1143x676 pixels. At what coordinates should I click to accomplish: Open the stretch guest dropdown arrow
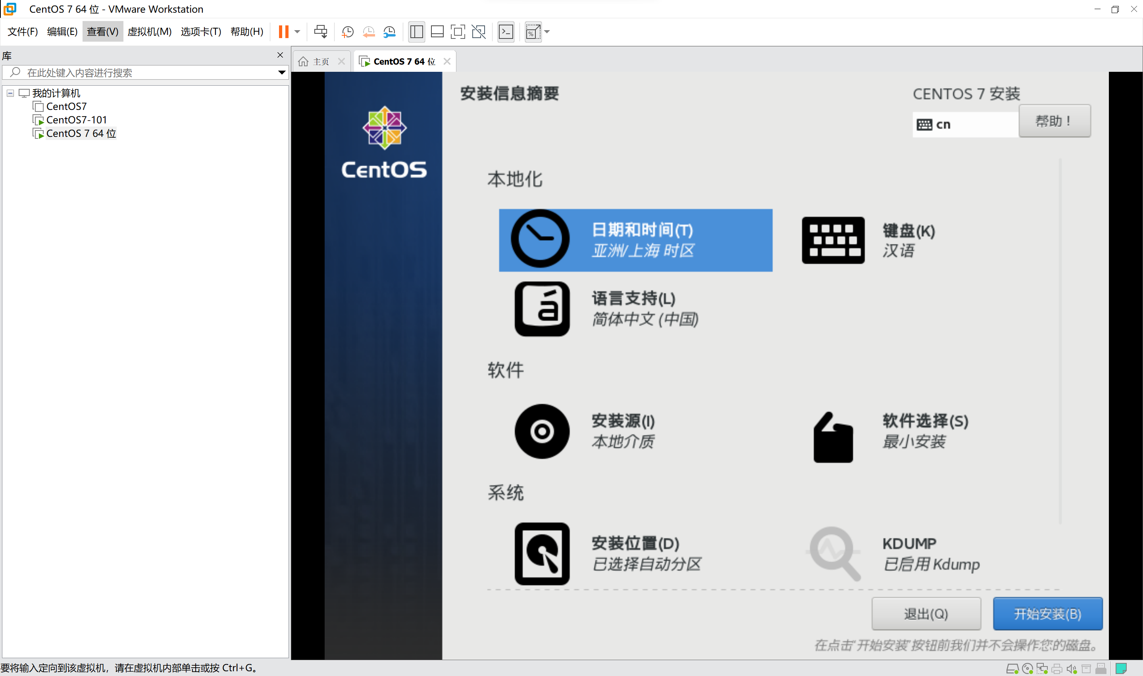(547, 31)
